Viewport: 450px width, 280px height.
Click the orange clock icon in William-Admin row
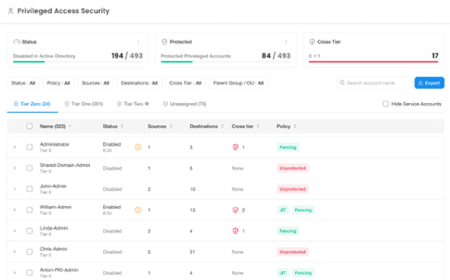pos(138,210)
